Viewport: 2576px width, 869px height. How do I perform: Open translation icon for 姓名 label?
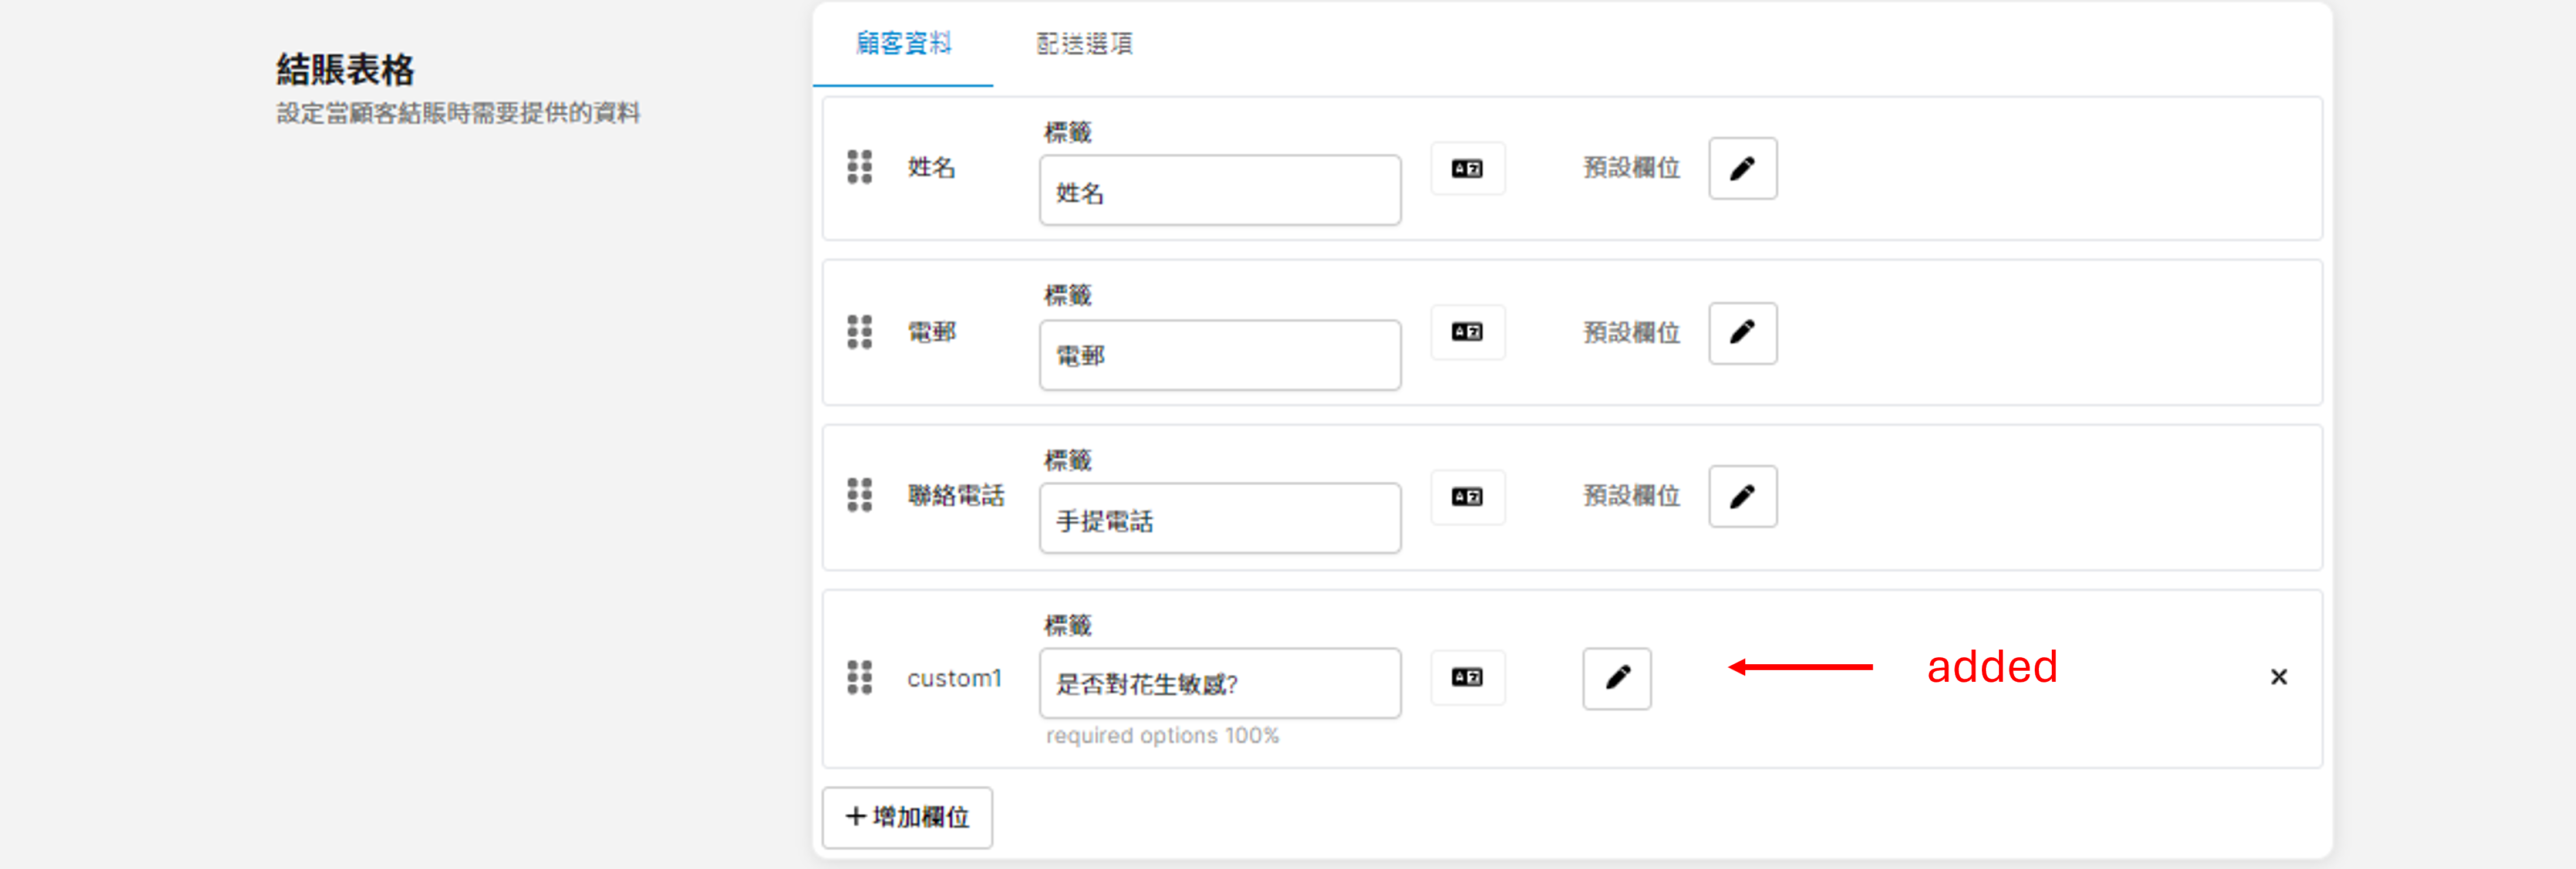[x=1466, y=169]
